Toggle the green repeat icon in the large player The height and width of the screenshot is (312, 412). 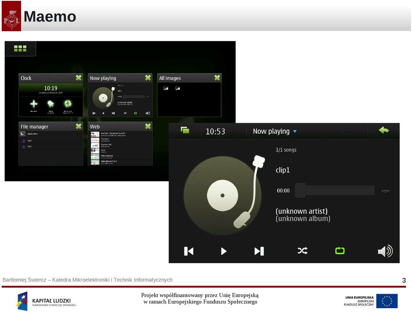pos(340,251)
